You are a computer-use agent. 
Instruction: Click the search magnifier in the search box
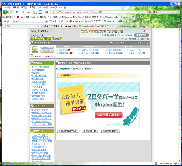[178, 12]
